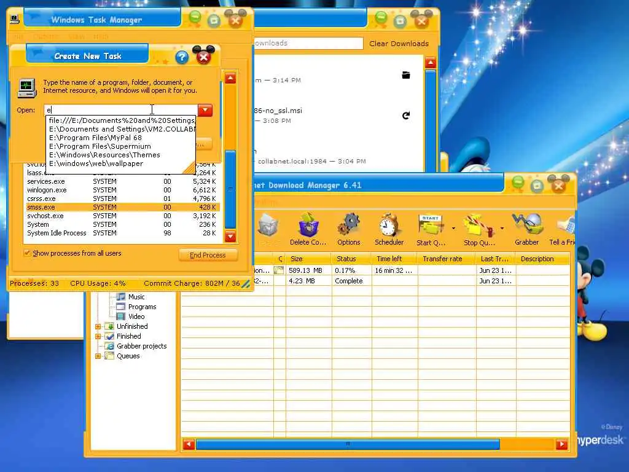Click the Start Queue toolbar icon
Viewport: 629px width, 472px height.
[x=430, y=225]
